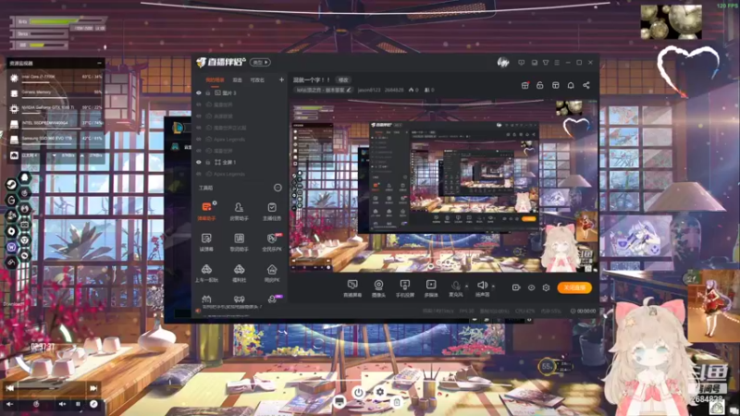740x416 pixels.
Task: Go to the previous track in the music widget
Action: tap(10, 388)
